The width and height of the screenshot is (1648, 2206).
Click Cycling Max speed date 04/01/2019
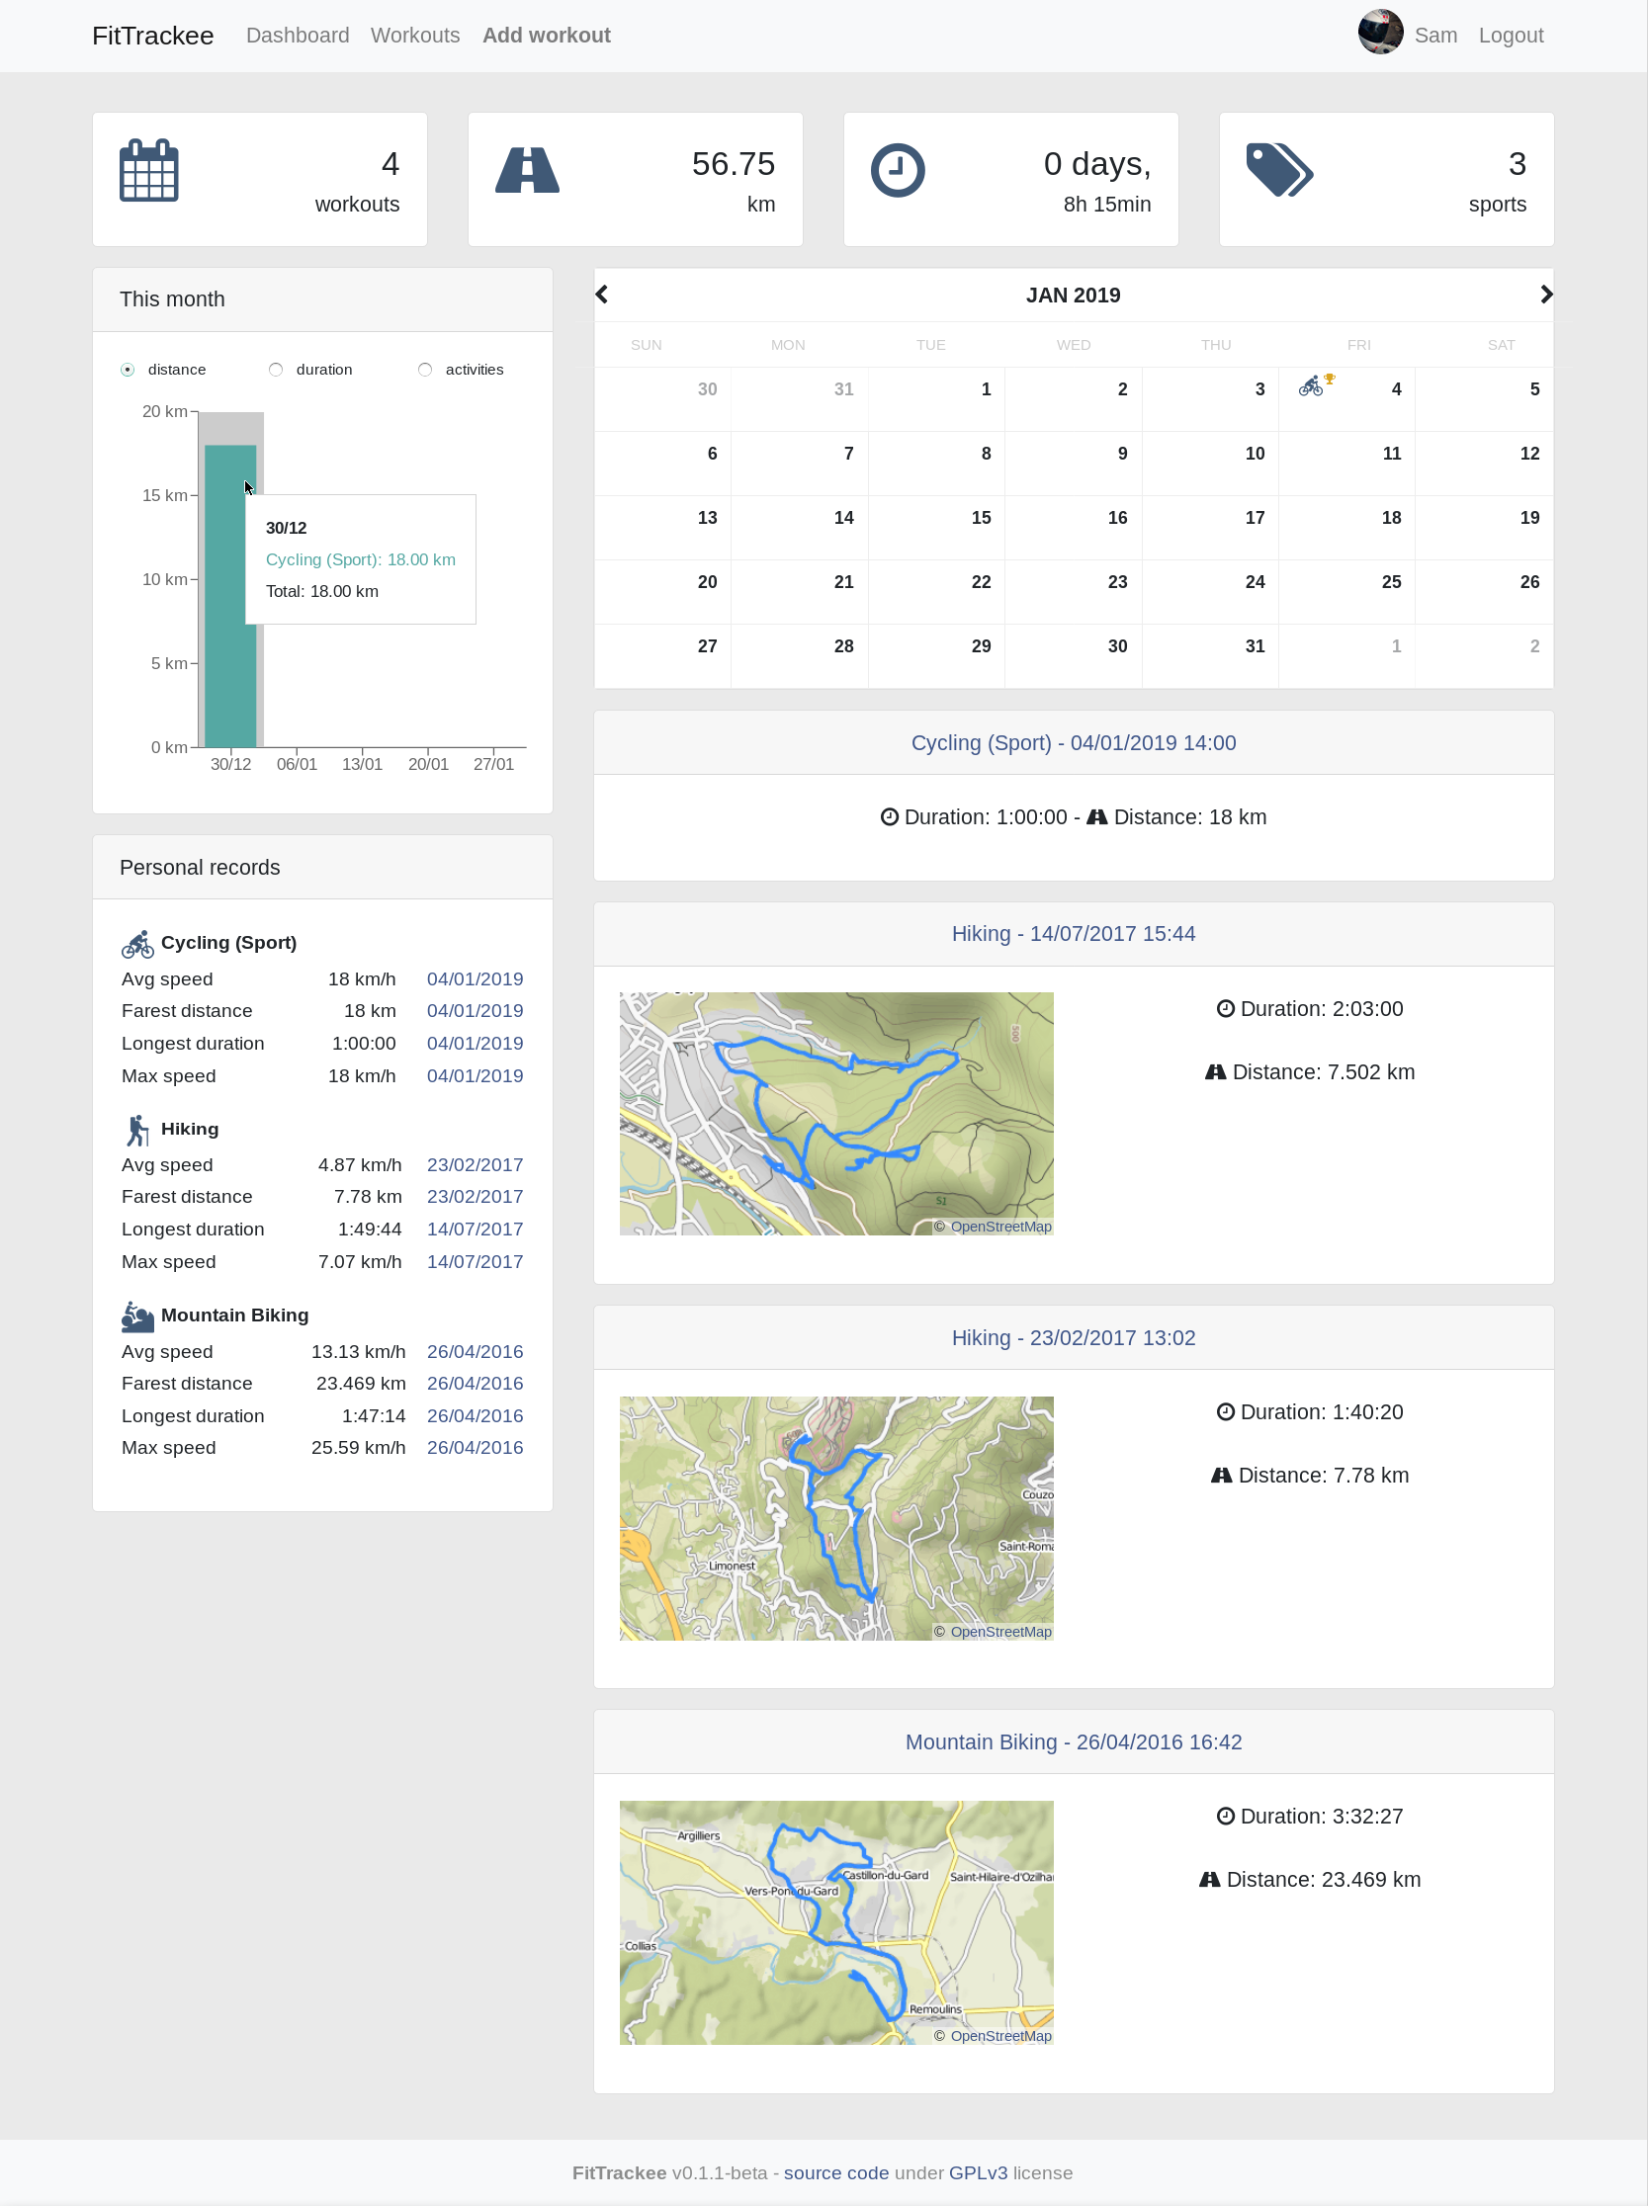(x=475, y=1076)
